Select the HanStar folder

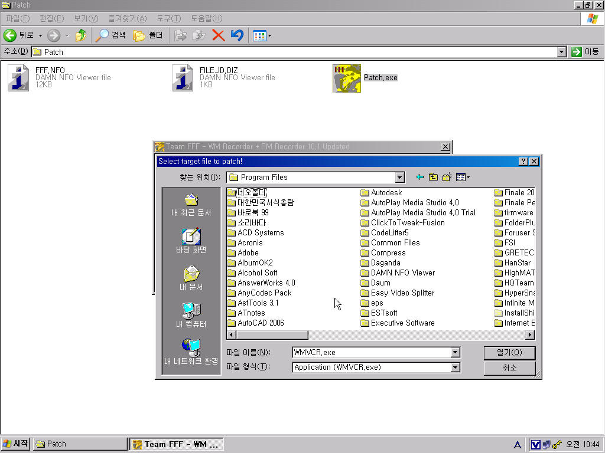coord(512,262)
